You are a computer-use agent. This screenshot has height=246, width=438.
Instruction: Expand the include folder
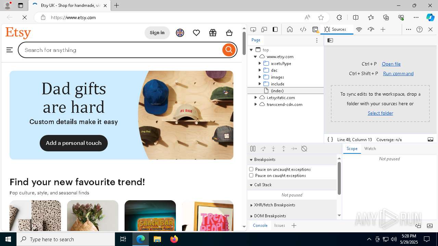[260, 84]
